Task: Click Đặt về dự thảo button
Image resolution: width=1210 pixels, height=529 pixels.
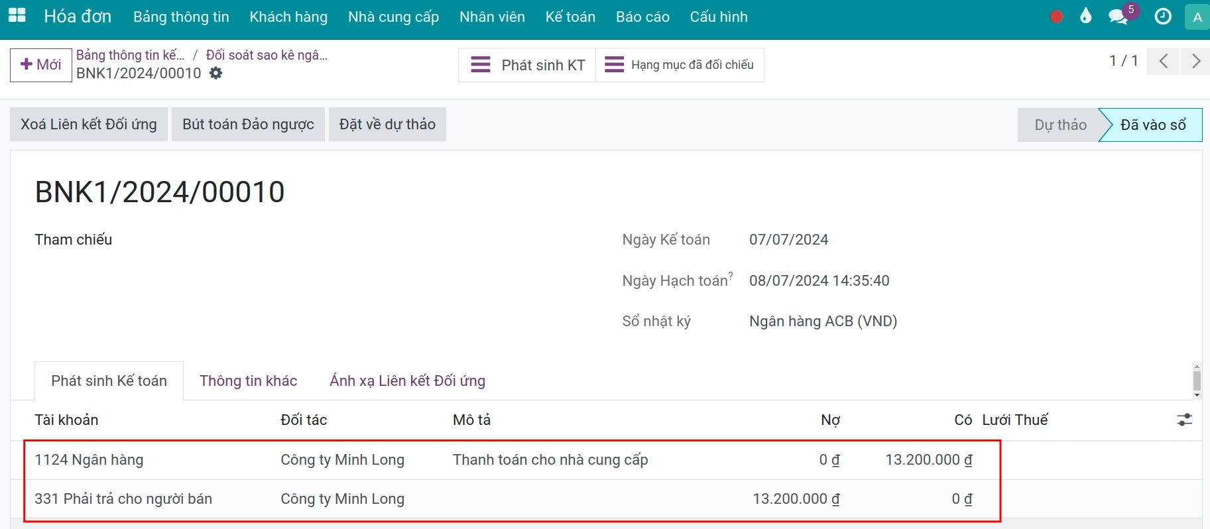Action: click(387, 125)
